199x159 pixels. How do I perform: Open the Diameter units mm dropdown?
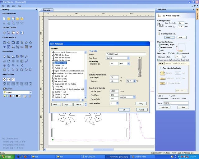[128, 64]
